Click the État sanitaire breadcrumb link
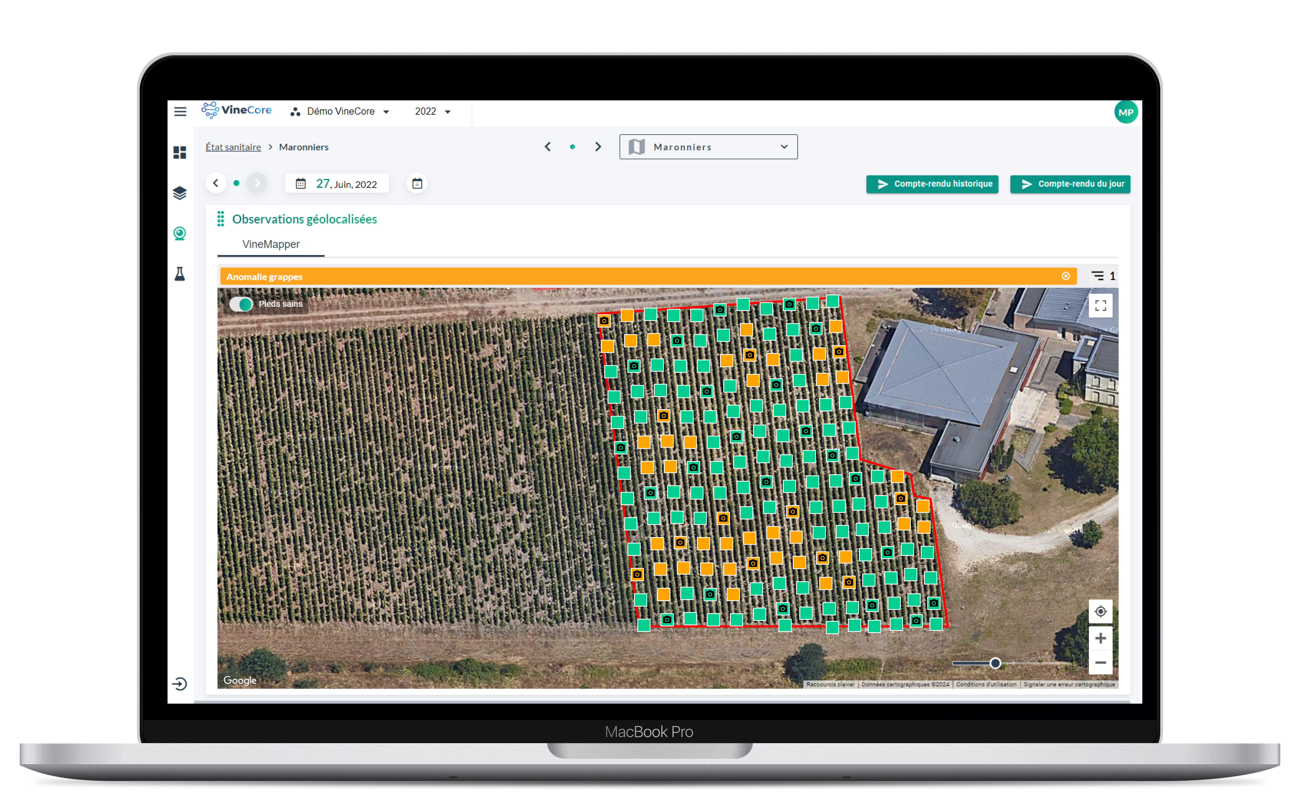Viewport: 1300px width, 804px height. tap(233, 147)
